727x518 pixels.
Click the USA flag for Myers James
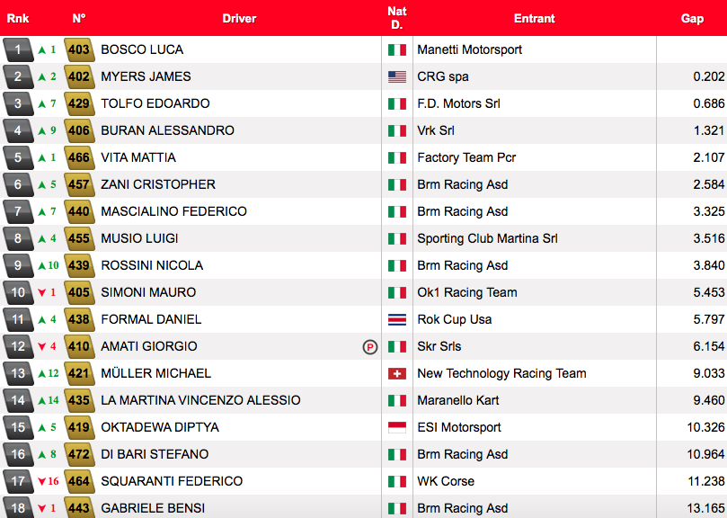(397, 76)
